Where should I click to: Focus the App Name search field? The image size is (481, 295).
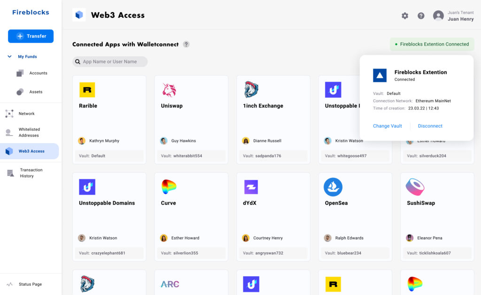click(112, 62)
